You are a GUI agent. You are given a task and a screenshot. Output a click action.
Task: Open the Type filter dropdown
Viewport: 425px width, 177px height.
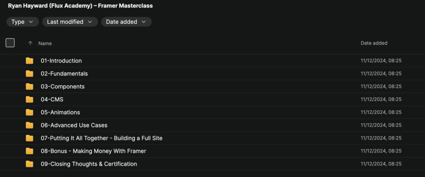(22, 22)
